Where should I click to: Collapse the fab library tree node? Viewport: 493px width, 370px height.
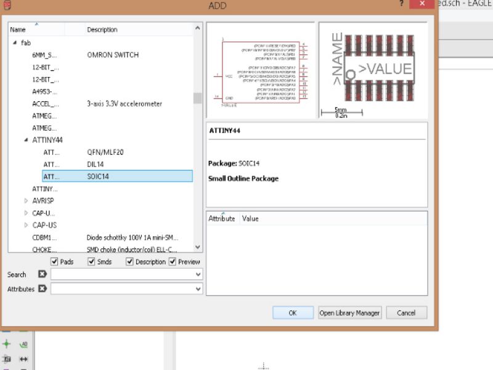point(15,43)
